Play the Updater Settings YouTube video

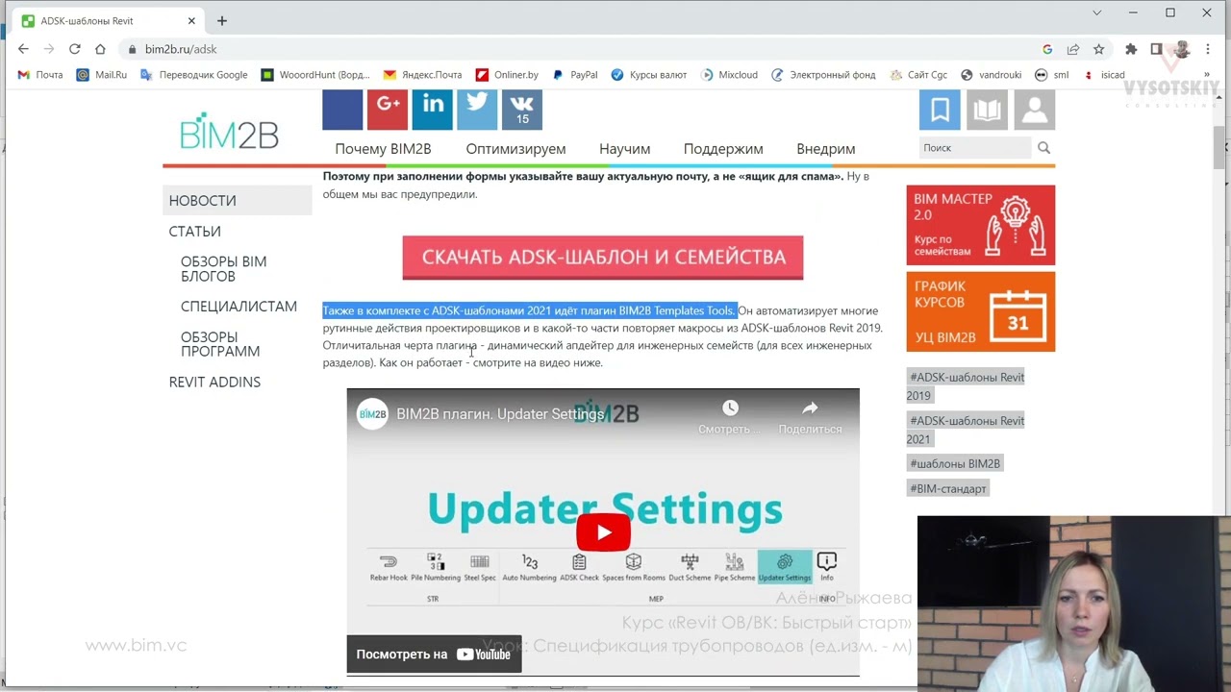tap(603, 532)
